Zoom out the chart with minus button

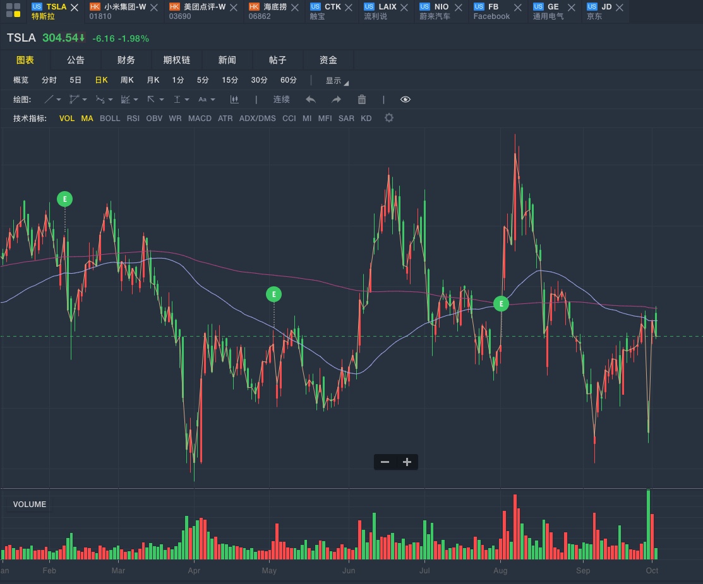click(385, 462)
